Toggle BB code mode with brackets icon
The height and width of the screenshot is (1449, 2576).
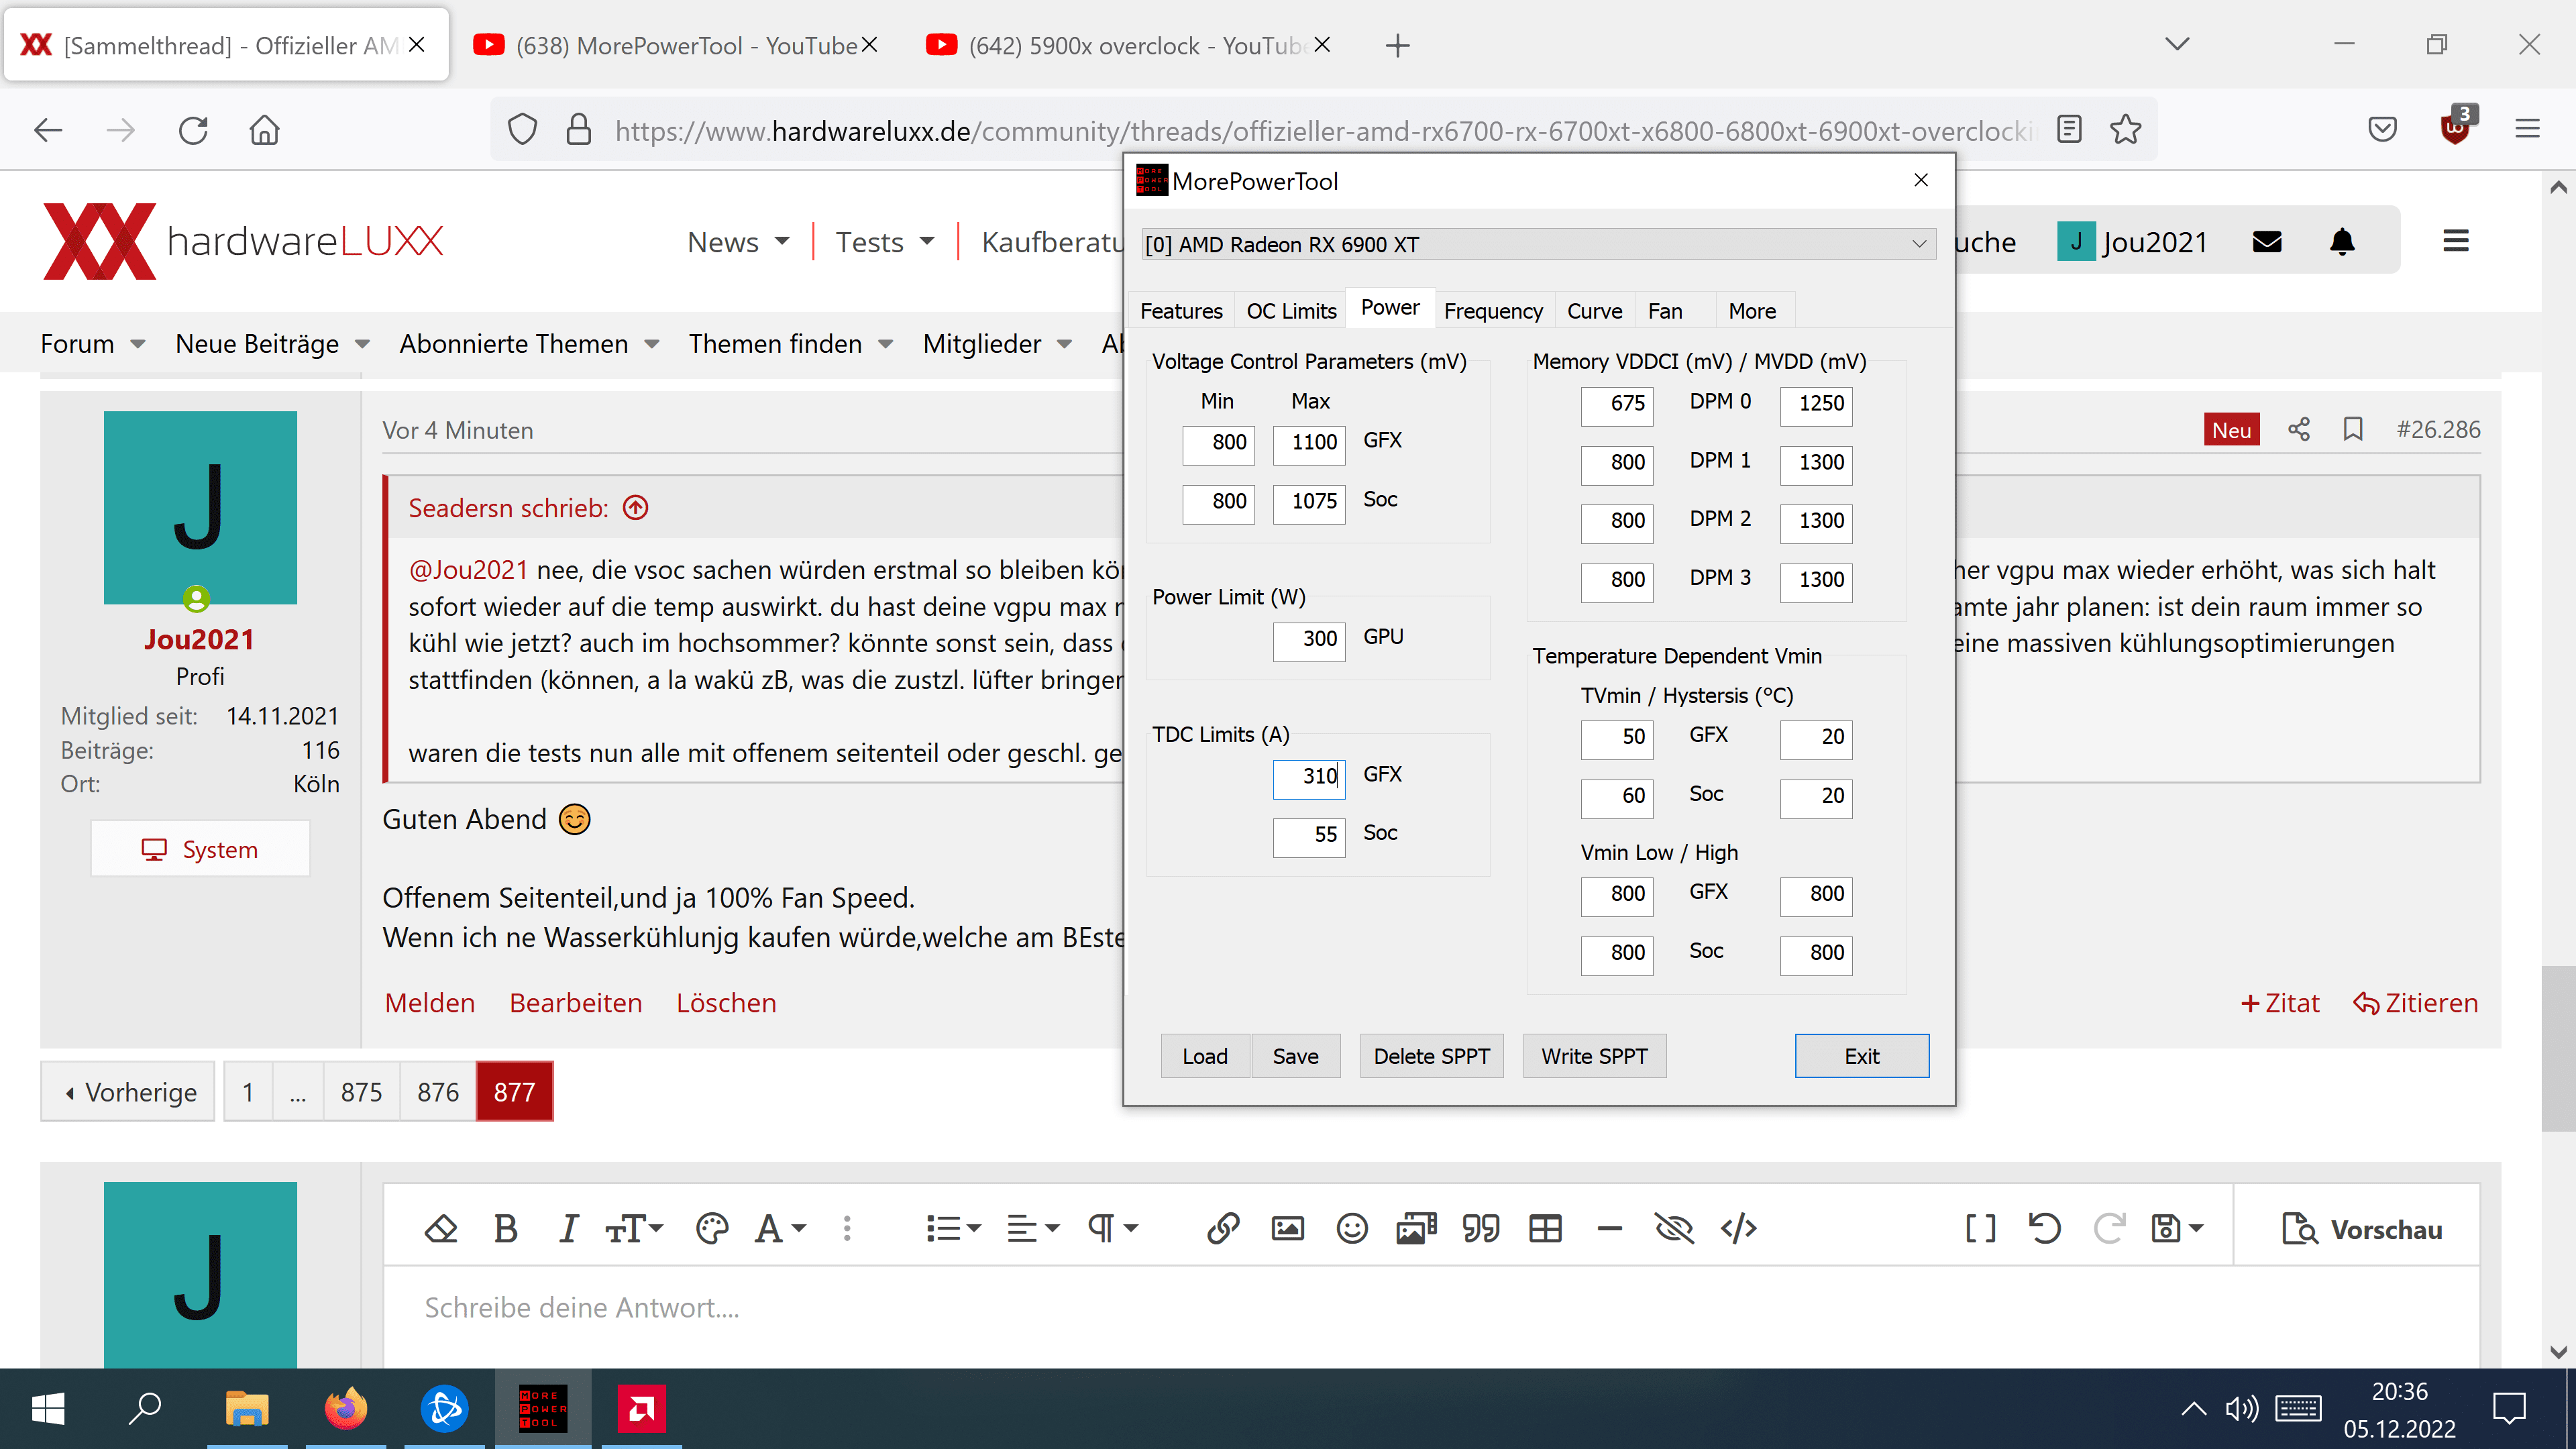tap(1981, 1228)
